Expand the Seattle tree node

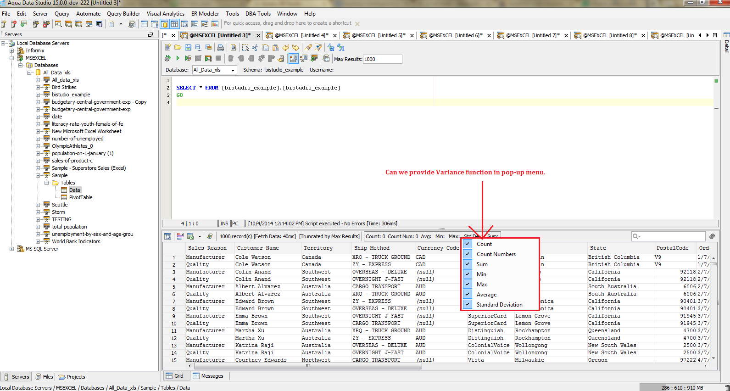[38, 205]
